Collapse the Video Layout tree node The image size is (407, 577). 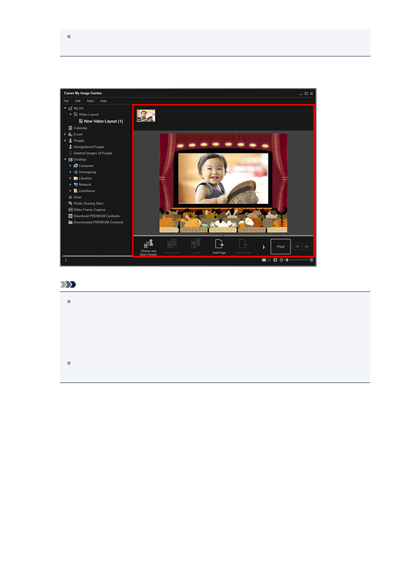70,115
